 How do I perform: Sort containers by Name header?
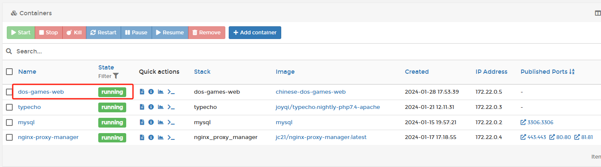tap(27, 72)
